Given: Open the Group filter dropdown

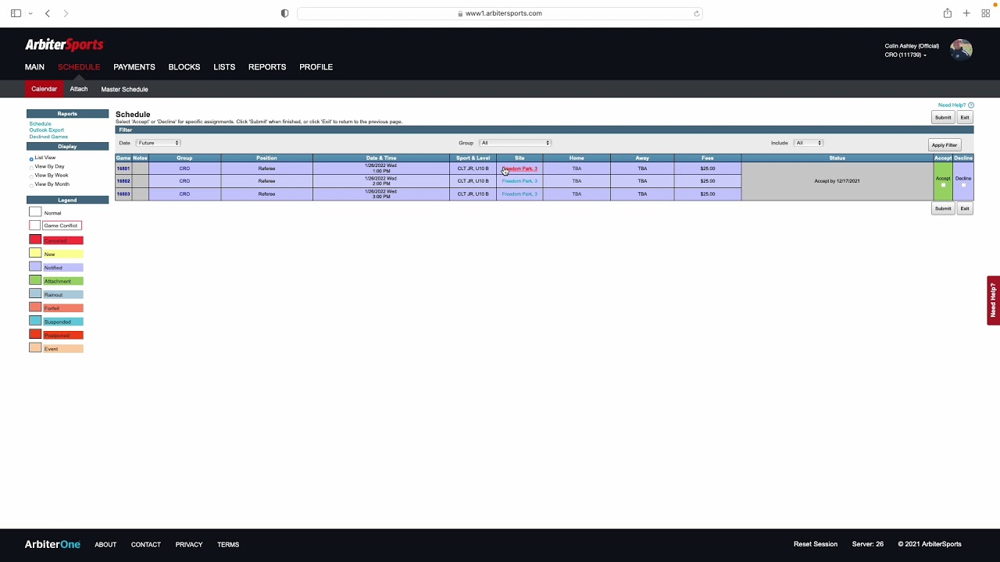Looking at the screenshot, I should [x=516, y=143].
